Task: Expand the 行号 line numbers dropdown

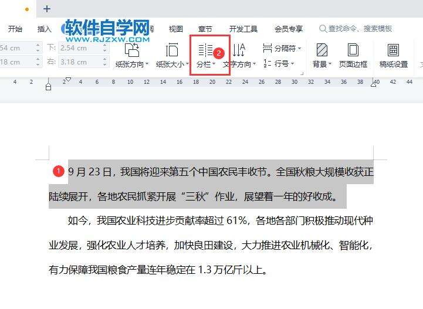Action: click(292, 64)
